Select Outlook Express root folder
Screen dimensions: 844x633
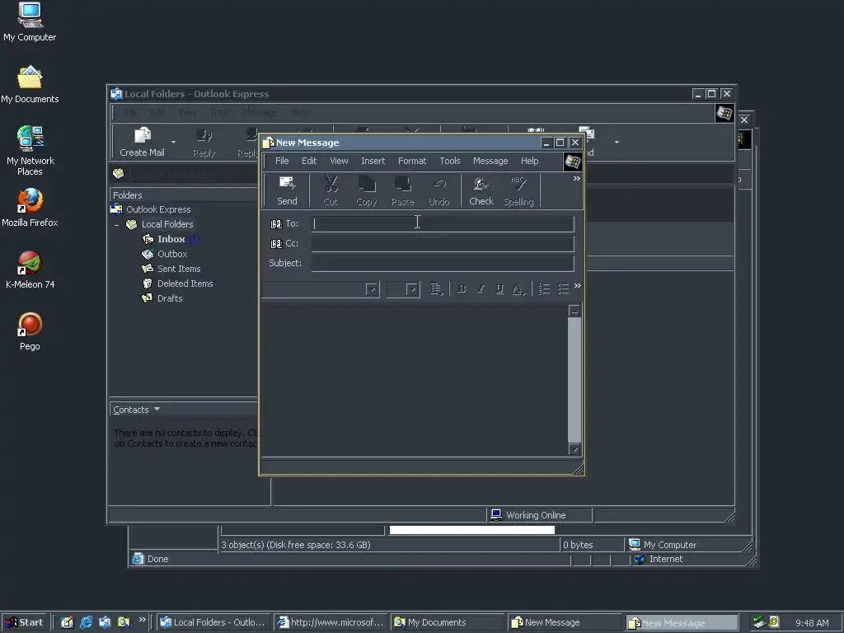(158, 209)
